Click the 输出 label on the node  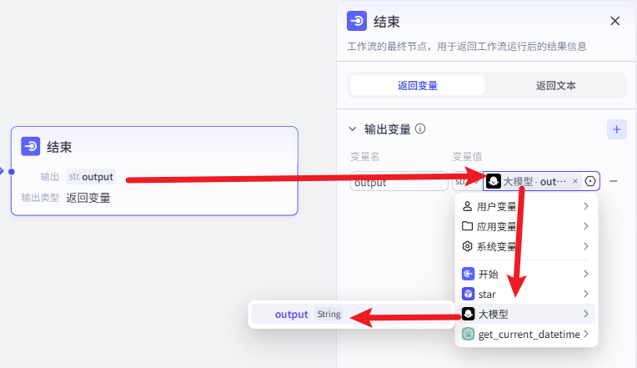click(49, 177)
